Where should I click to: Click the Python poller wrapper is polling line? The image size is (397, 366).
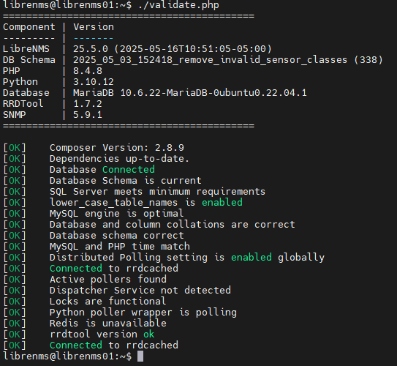click(x=143, y=313)
